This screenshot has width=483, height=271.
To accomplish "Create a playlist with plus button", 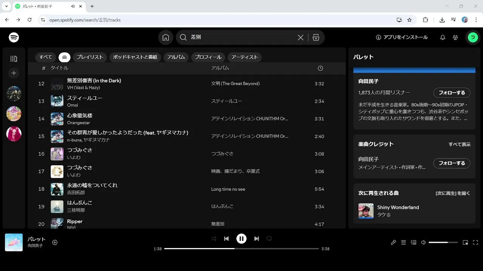I will [14, 73].
